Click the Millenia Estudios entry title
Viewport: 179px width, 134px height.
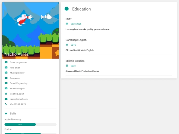pyautogui.click(x=75, y=61)
